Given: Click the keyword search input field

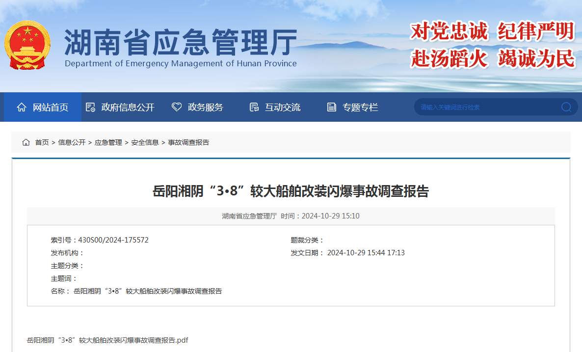Looking at the screenshot, I should pyautogui.click(x=486, y=107).
